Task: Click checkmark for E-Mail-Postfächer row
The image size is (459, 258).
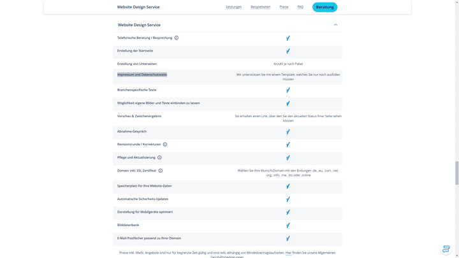Action: (288, 238)
